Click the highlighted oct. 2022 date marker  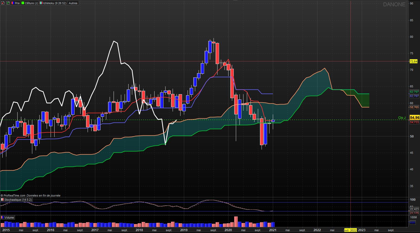coord(350,230)
